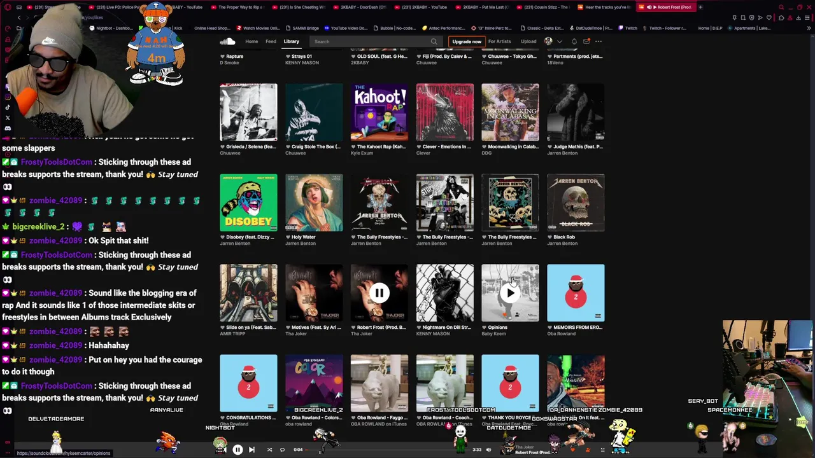Open the For Artists link
The image size is (815, 458).
pos(499,41)
